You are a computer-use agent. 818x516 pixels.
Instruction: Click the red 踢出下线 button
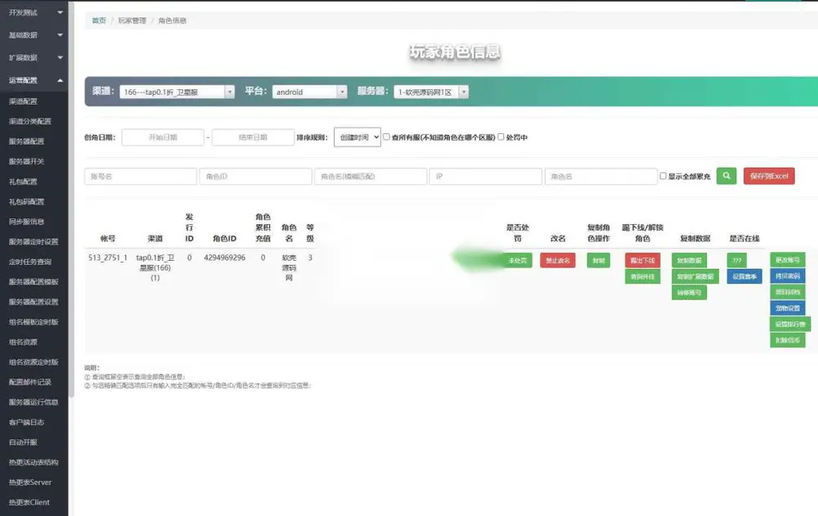click(x=643, y=260)
